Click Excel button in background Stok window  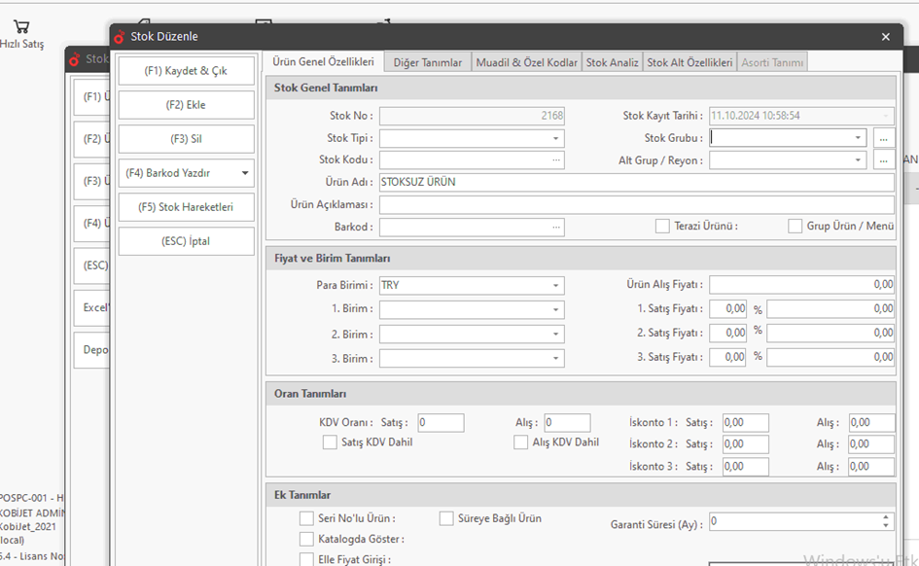(x=92, y=307)
